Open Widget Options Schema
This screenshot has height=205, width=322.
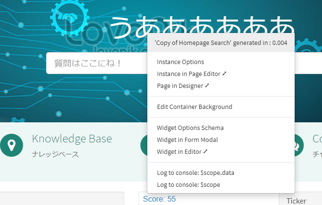(x=190, y=128)
